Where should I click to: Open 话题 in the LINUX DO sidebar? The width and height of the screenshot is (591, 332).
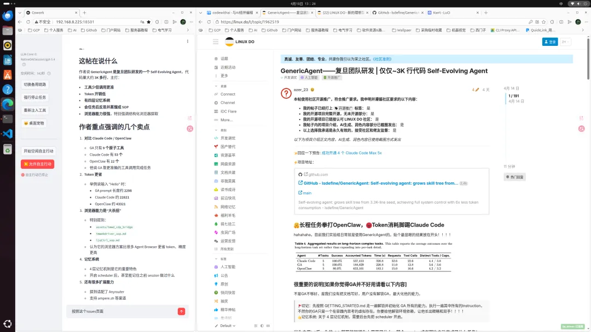point(224,58)
